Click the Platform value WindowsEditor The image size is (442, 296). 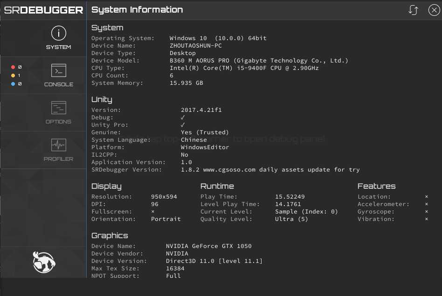tap(205, 147)
